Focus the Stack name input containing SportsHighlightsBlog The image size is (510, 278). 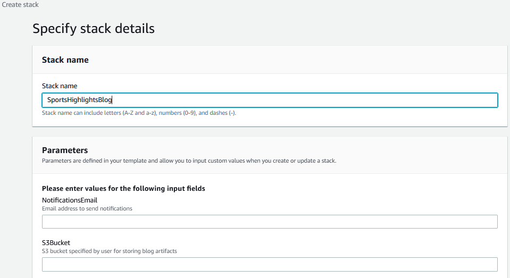(x=270, y=100)
